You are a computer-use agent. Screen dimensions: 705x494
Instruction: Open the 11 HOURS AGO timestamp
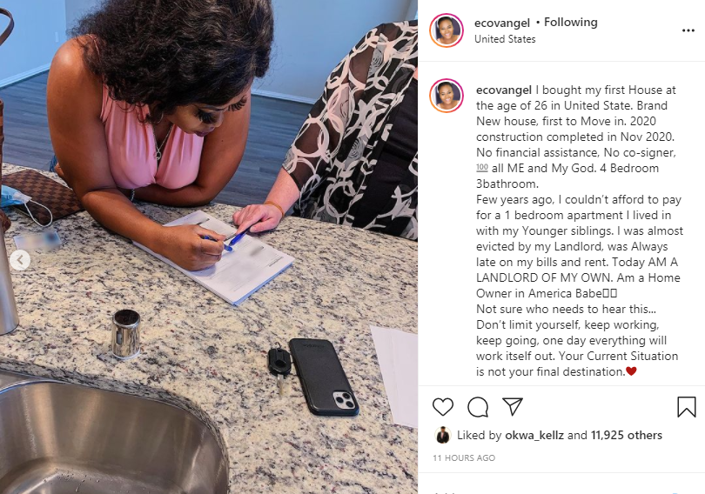pos(464,457)
